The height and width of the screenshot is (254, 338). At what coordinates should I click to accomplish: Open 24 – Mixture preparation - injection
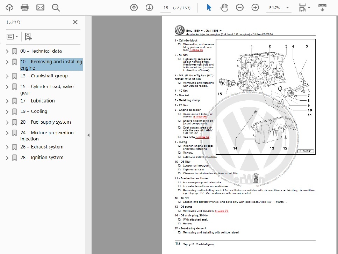(x=49, y=136)
